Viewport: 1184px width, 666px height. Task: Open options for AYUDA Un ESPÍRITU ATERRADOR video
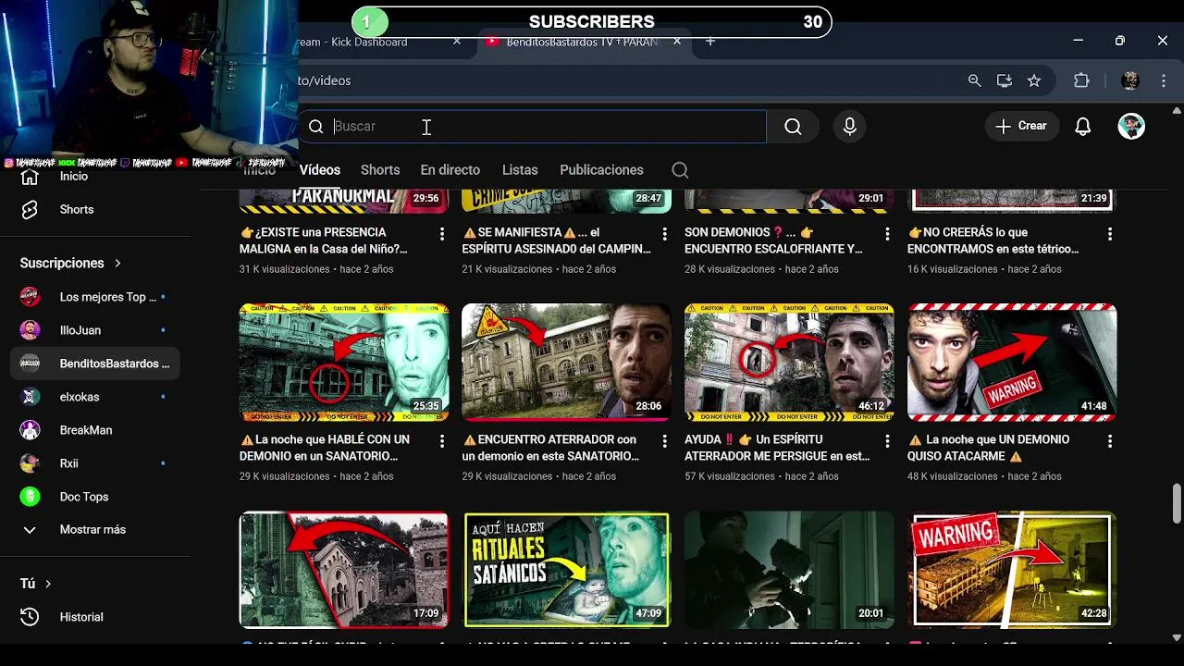(887, 441)
